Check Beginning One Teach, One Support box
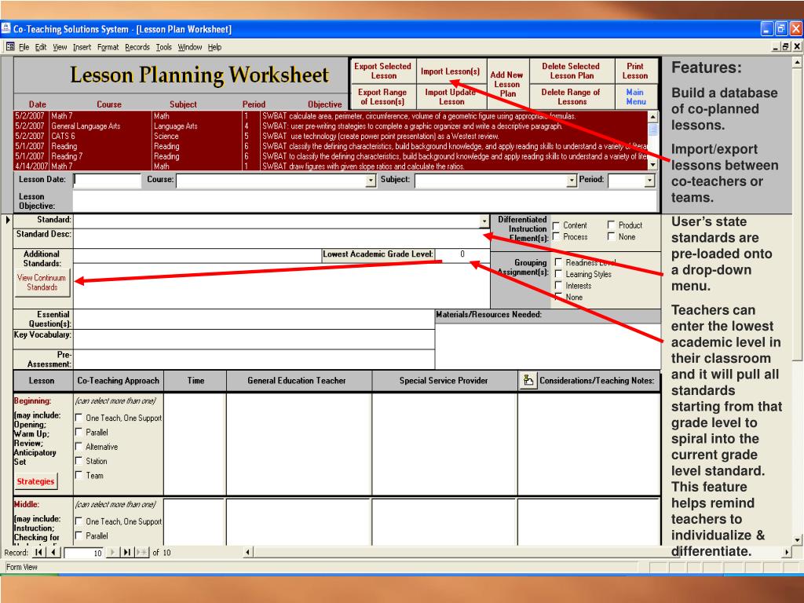The width and height of the screenshot is (804, 603). pyautogui.click(x=79, y=418)
